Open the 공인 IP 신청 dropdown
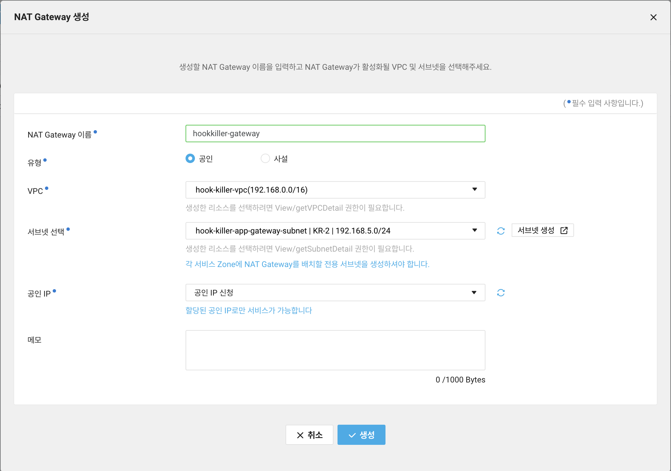Viewport: 671px width, 471px height. point(335,293)
